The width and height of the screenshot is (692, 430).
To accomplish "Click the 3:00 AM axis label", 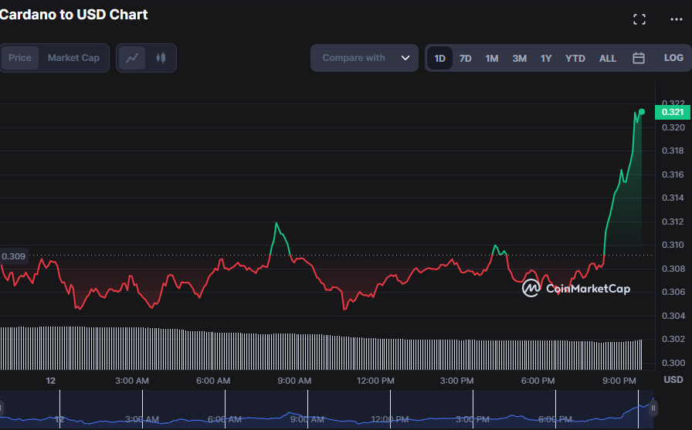I will (x=132, y=381).
